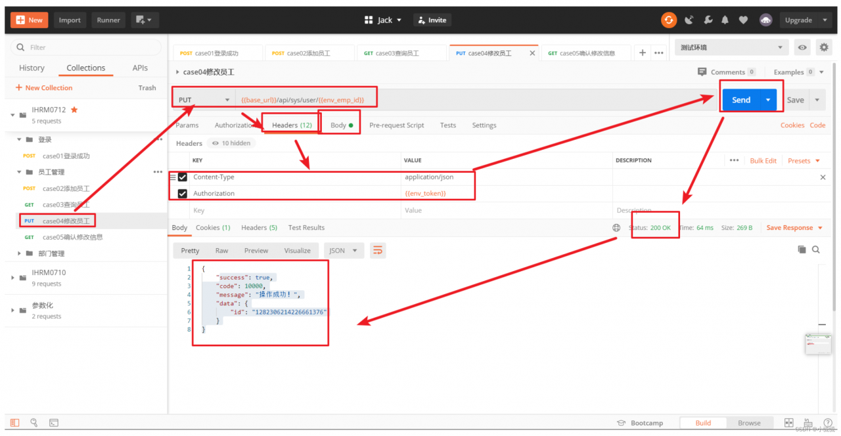This screenshot has height=436, width=841.
Task: Uncheck the Content-Type header checkbox
Action: point(183,177)
